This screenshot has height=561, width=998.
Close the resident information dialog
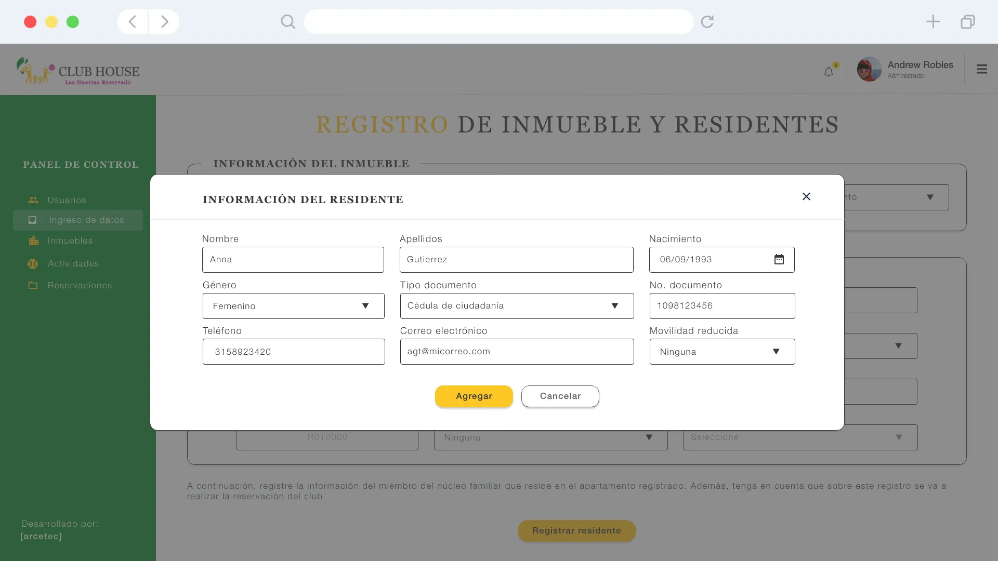click(x=806, y=196)
